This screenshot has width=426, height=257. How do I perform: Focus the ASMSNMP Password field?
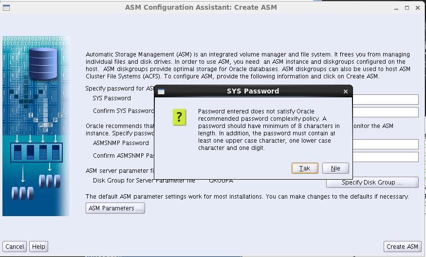point(385,144)
